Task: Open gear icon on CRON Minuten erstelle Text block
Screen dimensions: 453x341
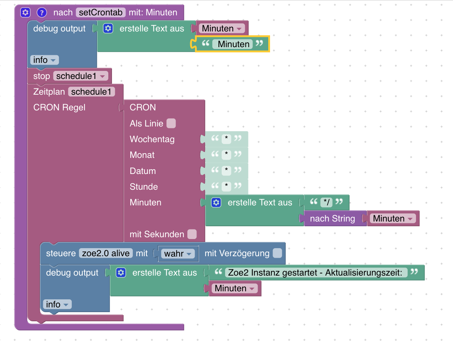Action: tap(216, 202)
